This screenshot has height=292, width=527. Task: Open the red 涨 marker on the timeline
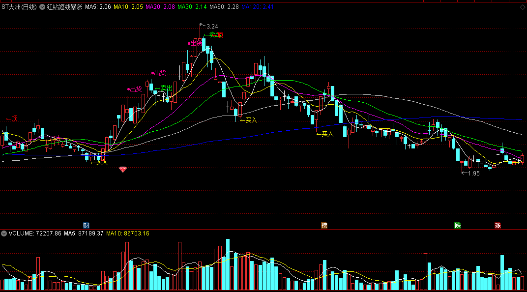(x=498, y=226)
